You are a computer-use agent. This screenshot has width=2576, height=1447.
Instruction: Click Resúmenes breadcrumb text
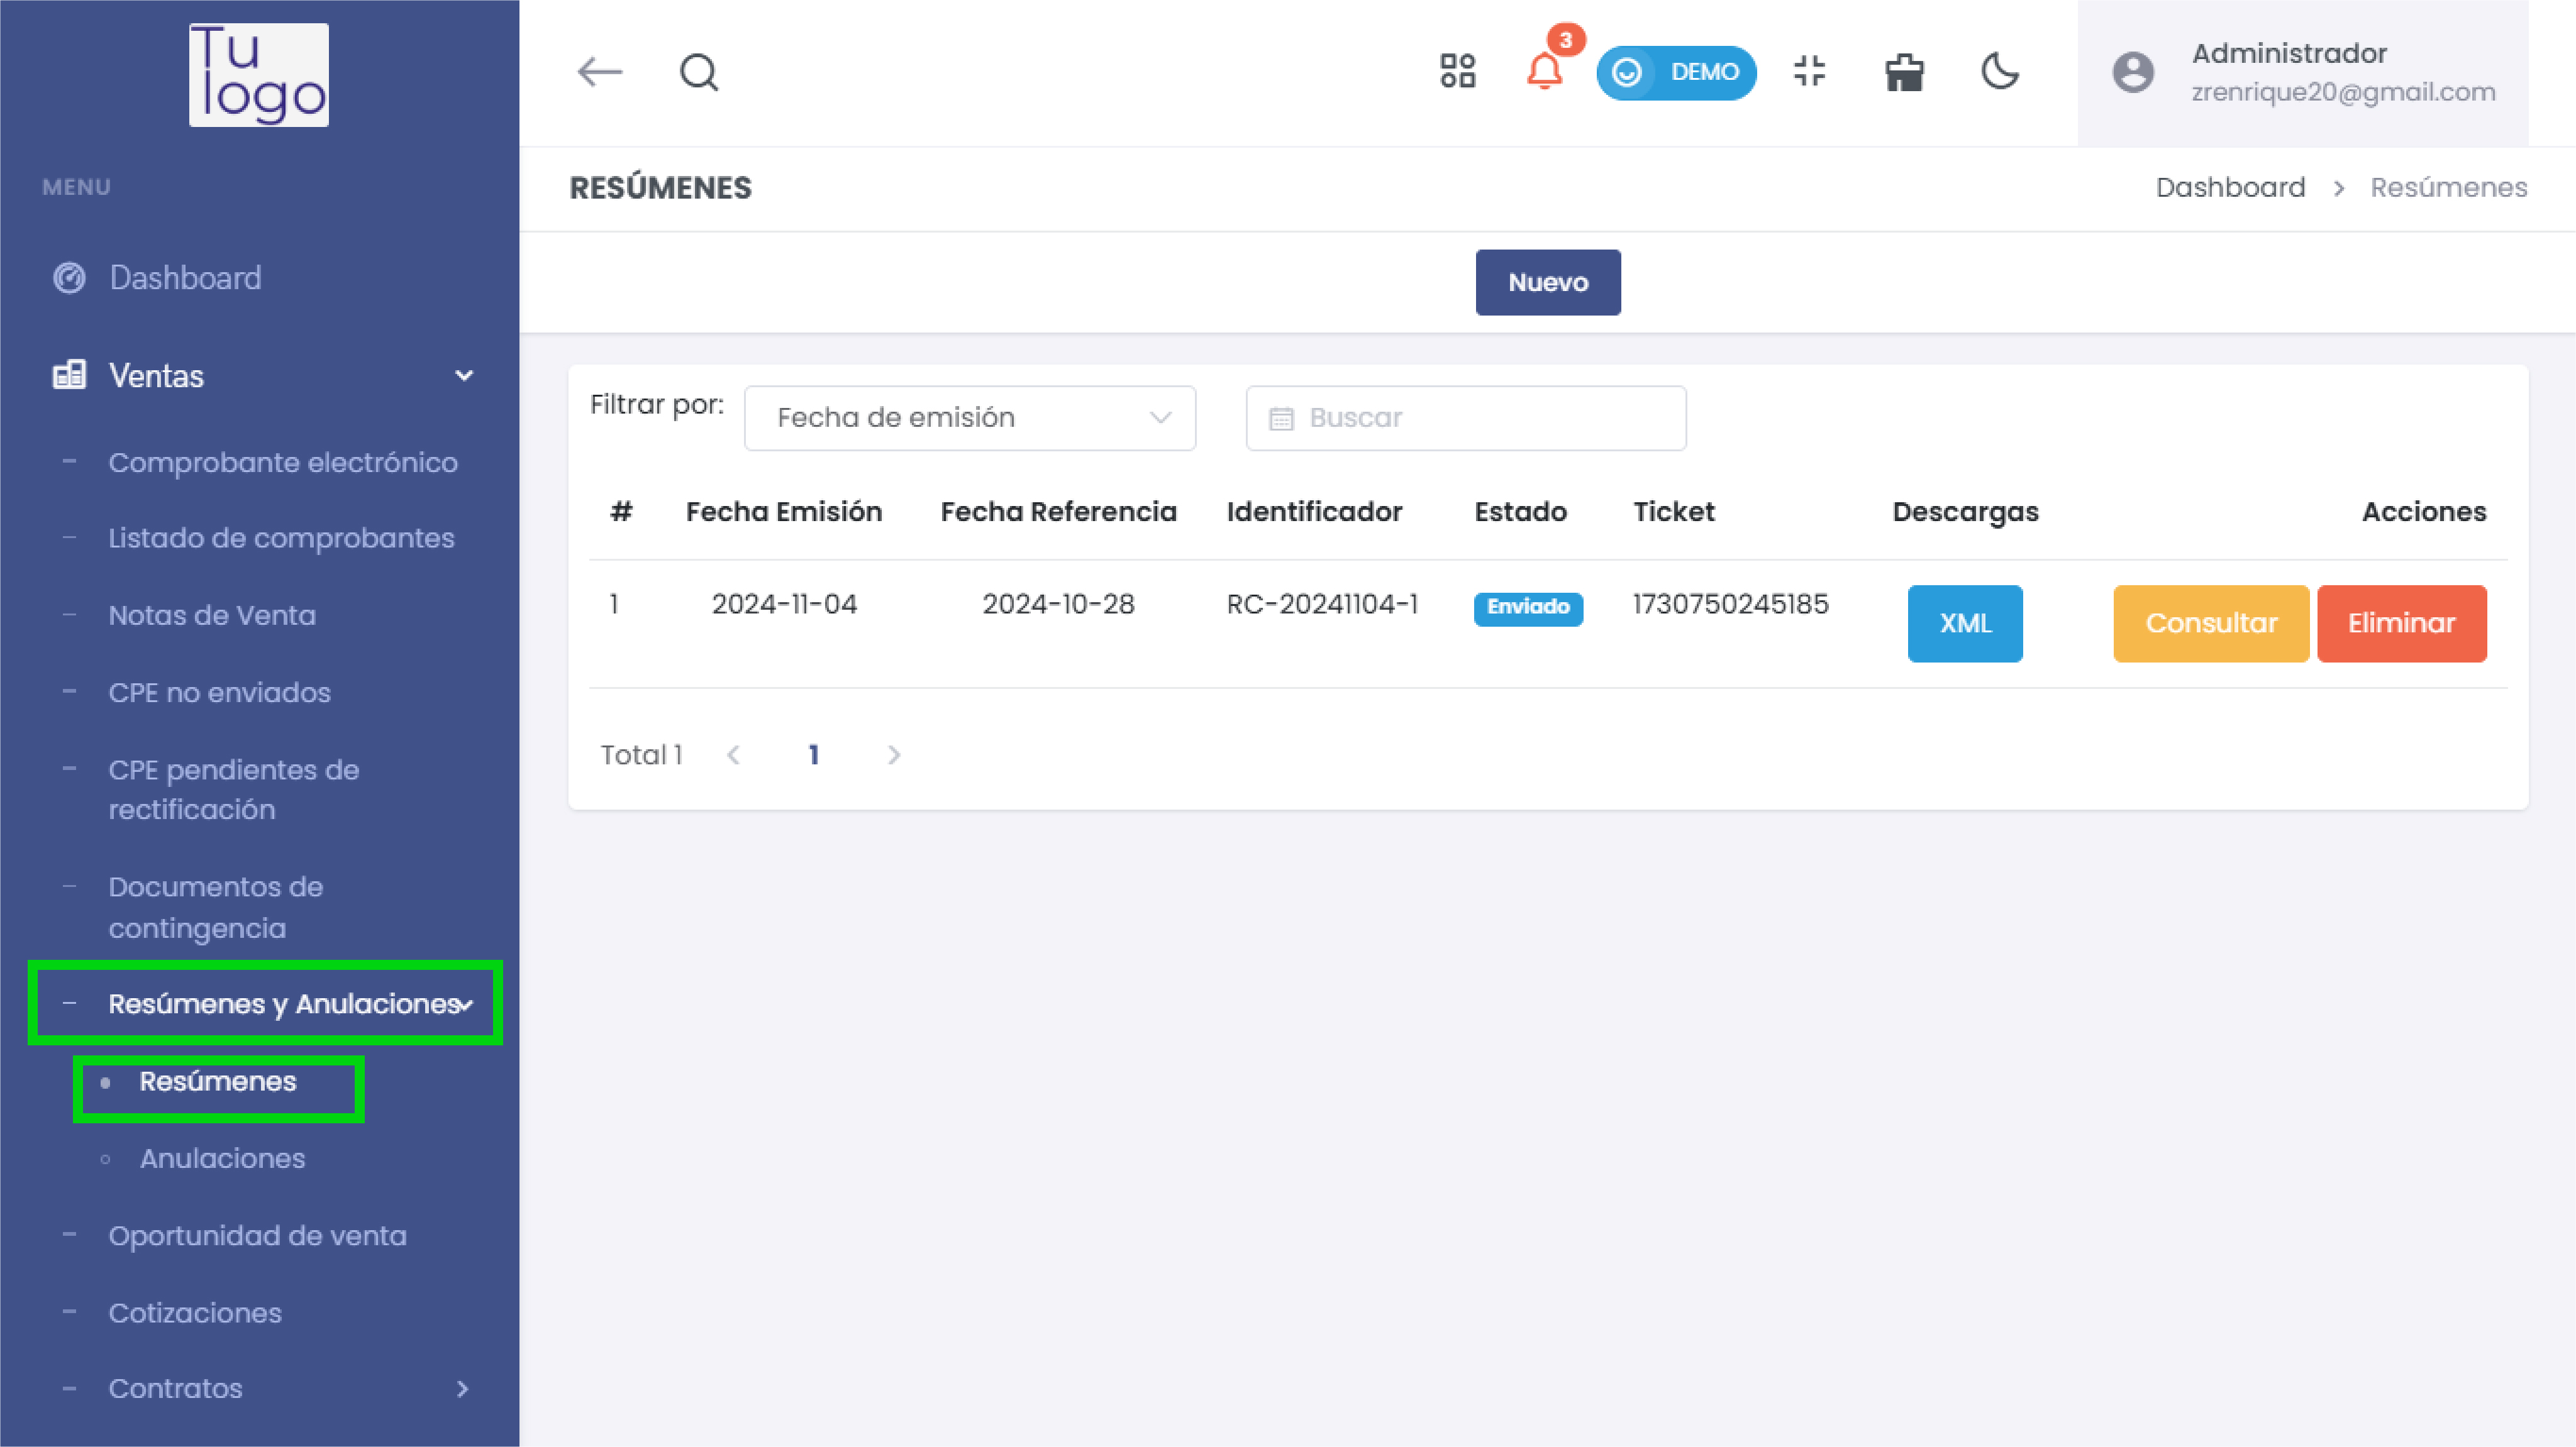[2449, 187]
